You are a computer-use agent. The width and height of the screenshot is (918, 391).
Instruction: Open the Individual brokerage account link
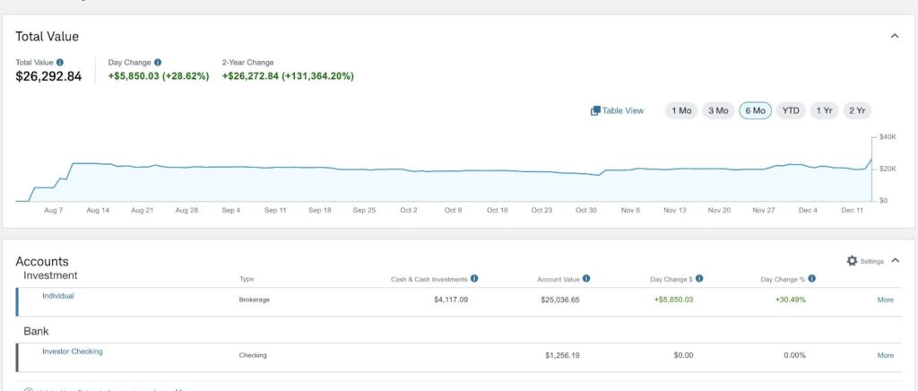pos(58,296)
